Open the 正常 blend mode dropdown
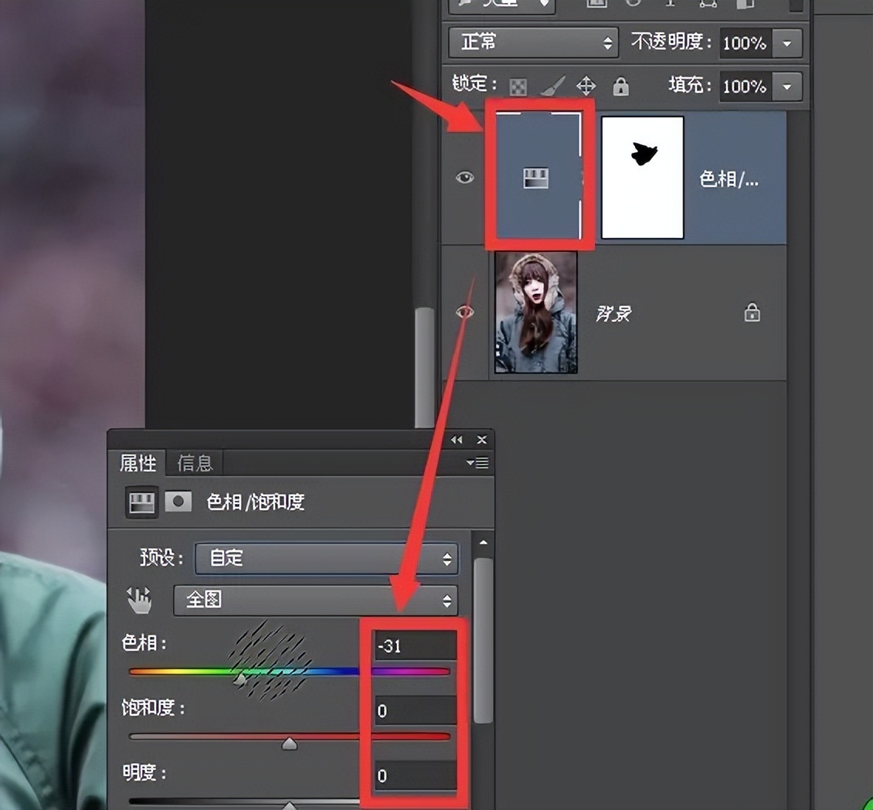 pos(532,43)
